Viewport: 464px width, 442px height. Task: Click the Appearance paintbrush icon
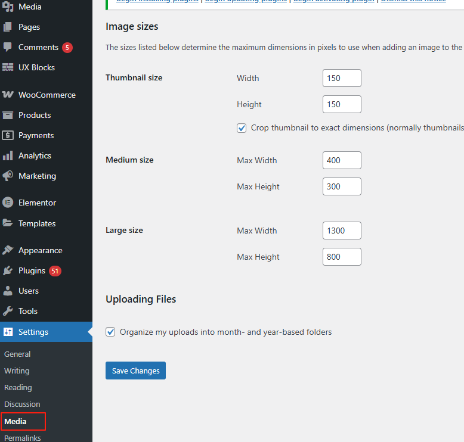point(8,250)
